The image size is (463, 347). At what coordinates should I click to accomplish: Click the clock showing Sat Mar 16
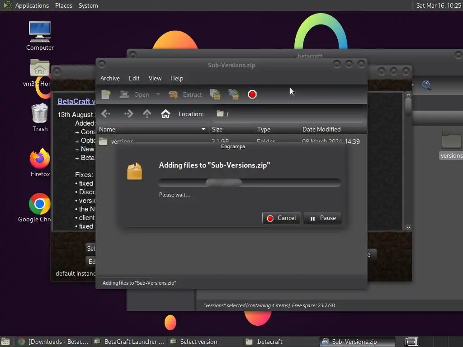(x=438, y=5)
